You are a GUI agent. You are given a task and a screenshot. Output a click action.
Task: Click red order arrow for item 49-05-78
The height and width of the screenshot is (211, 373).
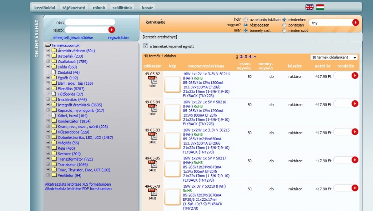click(x=355, y=188)
